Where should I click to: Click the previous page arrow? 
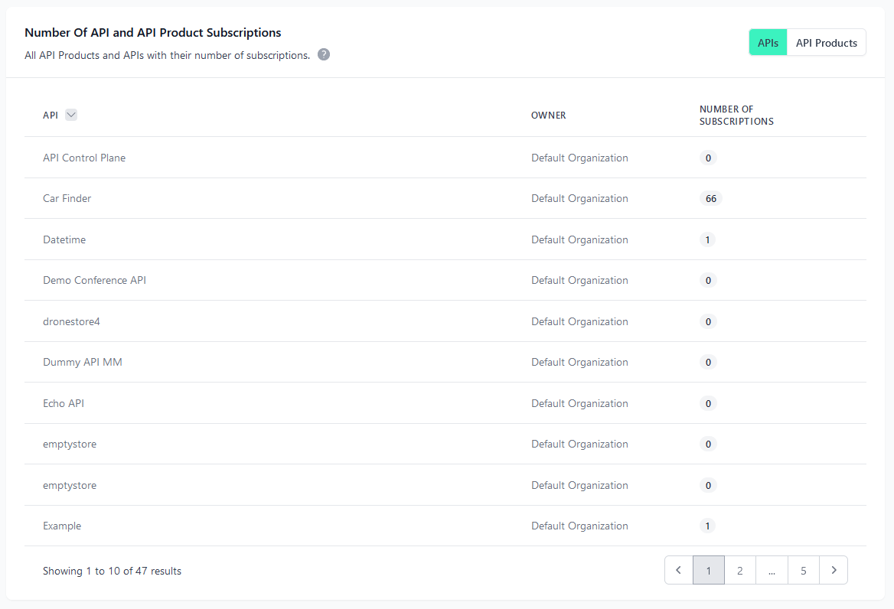pyautogui.click(x=677, y=570)
